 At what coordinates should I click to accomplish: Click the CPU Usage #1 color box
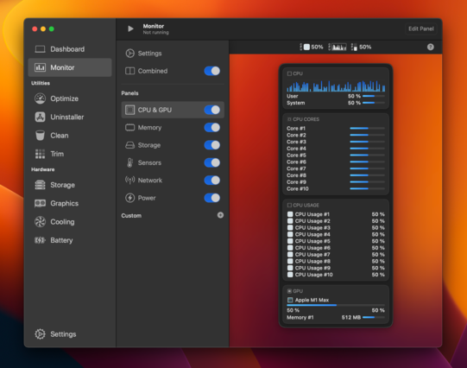(x=290, y=214)
